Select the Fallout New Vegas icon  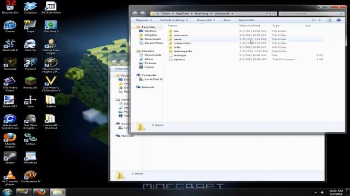[51, 47]
